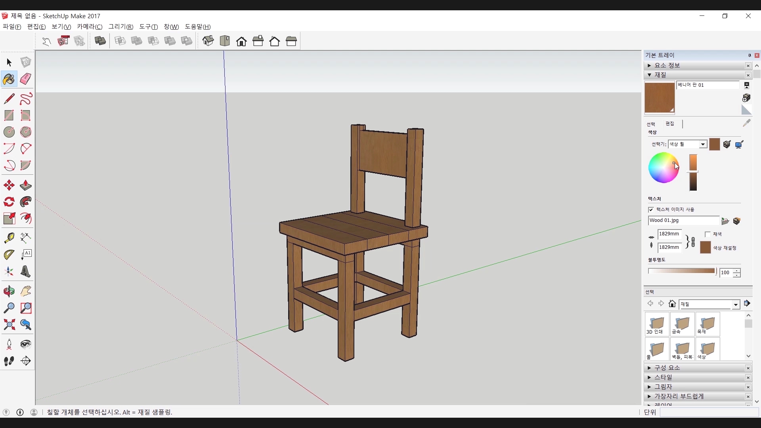Open the color picker type dropdown
The height and width of the screenshot is (428, 761).
[x=703, y=144]
